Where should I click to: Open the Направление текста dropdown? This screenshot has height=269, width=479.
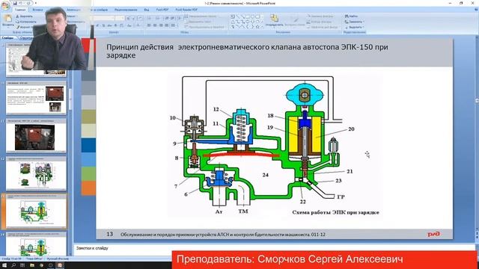tap(201, 16)
